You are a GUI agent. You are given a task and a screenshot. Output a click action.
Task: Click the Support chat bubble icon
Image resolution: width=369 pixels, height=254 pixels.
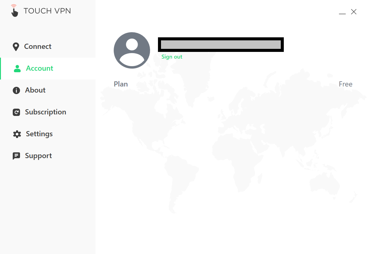tap(16, 156)
